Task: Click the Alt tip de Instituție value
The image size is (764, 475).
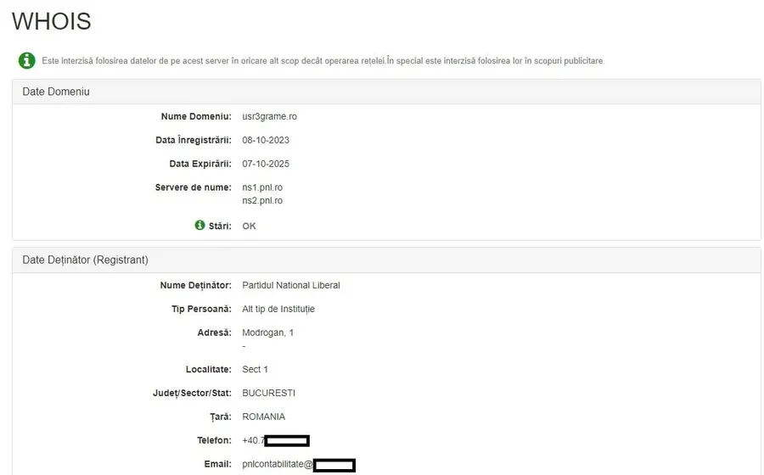Action: 278,309
